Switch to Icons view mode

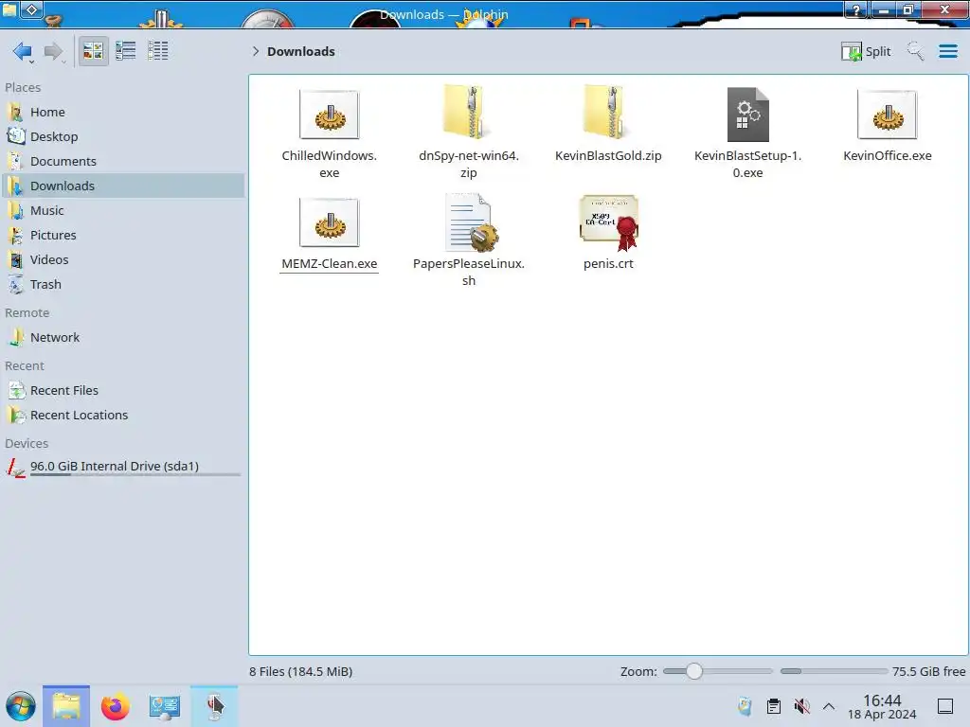click(94, 51)
